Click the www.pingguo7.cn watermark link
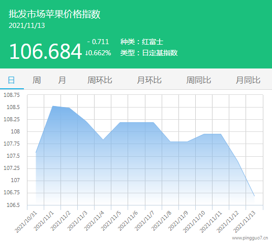 click(250, 238)
